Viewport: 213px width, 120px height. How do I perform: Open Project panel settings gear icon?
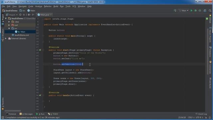(x=29, y=15)
